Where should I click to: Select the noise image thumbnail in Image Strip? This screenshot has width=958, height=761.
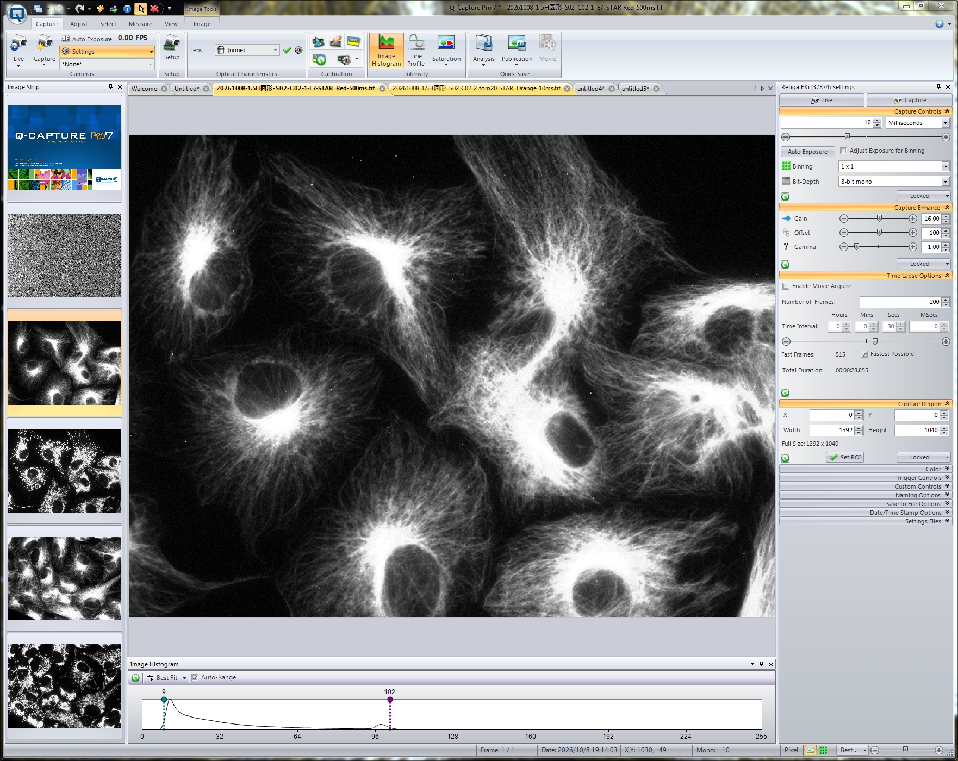pos(65,255)
